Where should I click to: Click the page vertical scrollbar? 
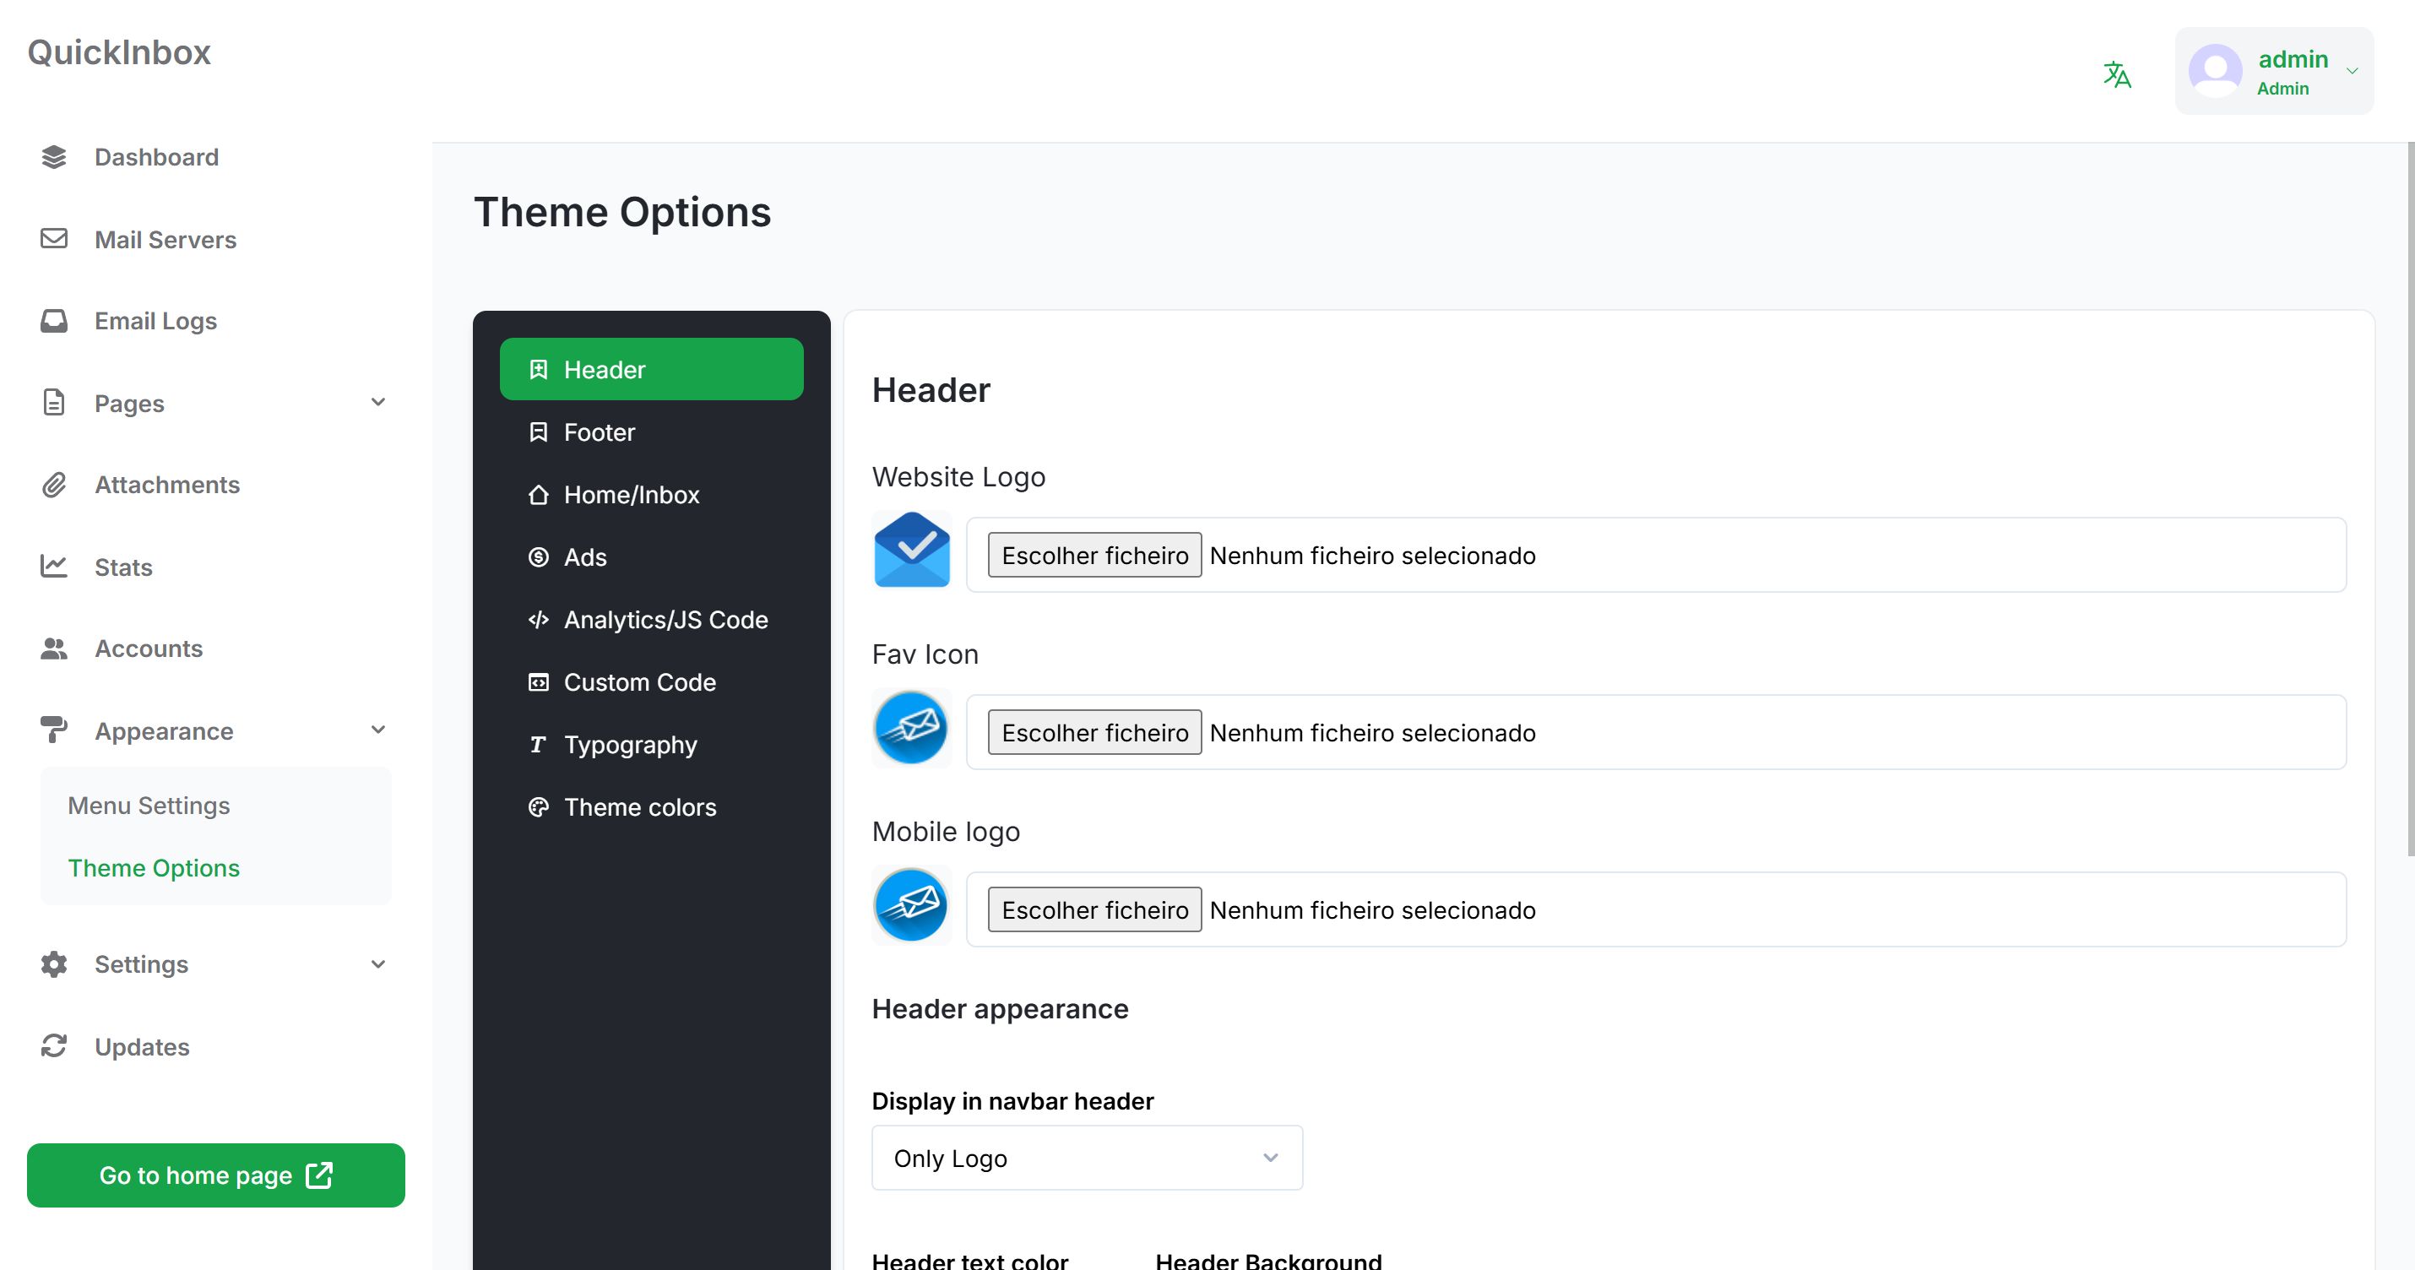[x=2410, y=499]
